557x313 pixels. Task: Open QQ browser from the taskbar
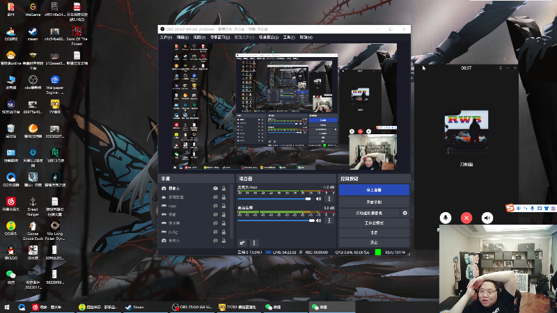click(x=22, y=307)
